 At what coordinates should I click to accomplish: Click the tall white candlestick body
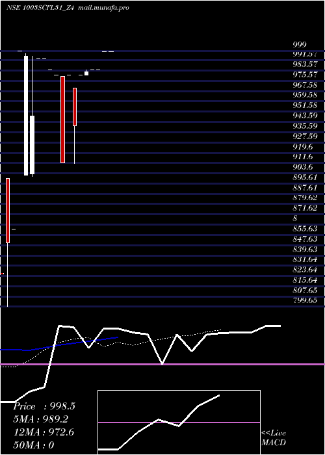26,116
